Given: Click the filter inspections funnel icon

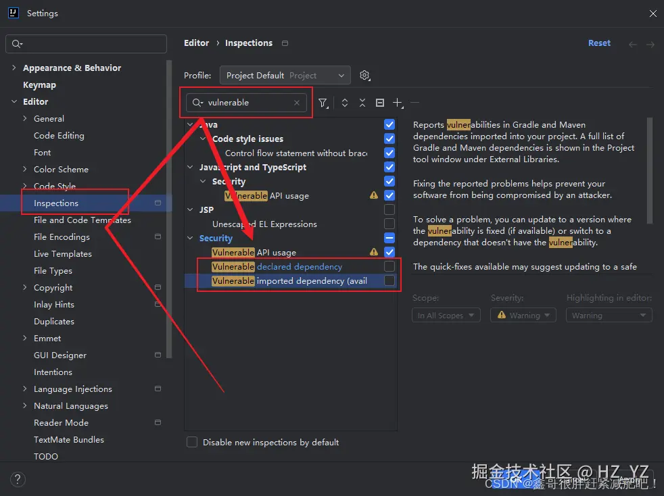Looking at the screenshot, I should pyautogui.click(x=323, y=103).
